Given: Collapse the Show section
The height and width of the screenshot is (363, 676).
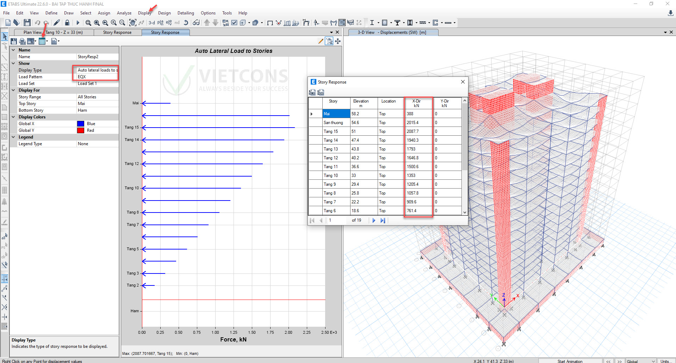Looking at the screenshot, I should pyautogui.click(x=13, y=63).
